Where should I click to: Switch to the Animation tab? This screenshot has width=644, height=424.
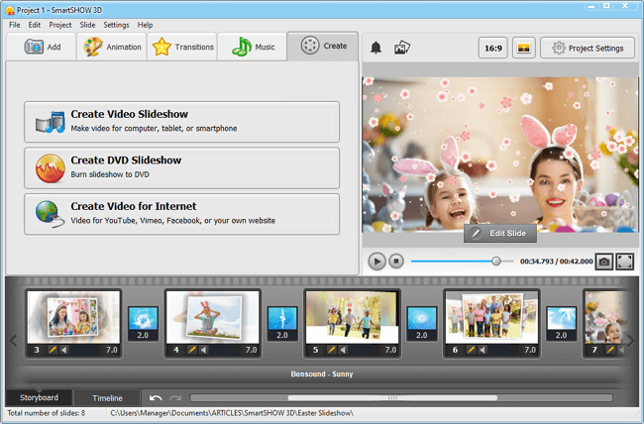(x=112, y=47)
